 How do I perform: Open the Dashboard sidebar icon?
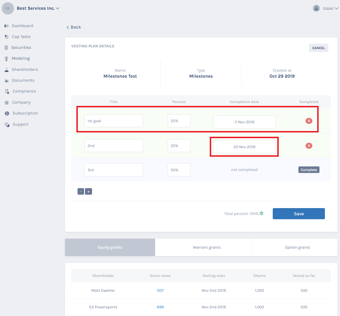pos(7,26)
